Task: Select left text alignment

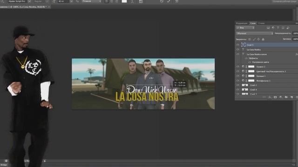Action: pos(107,1)
